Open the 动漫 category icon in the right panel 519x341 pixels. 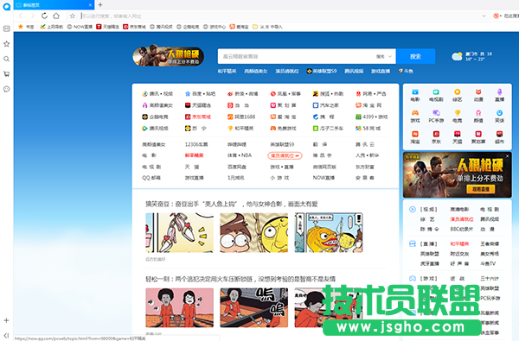pos(478,95)
